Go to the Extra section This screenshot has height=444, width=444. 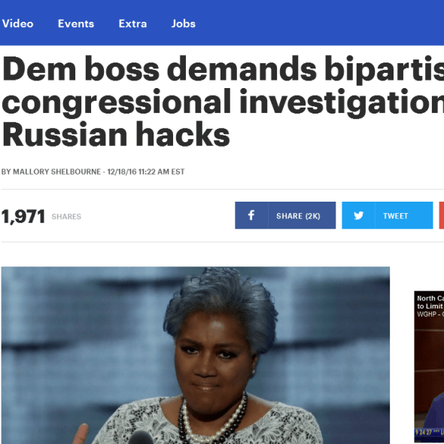pos(132,23)
